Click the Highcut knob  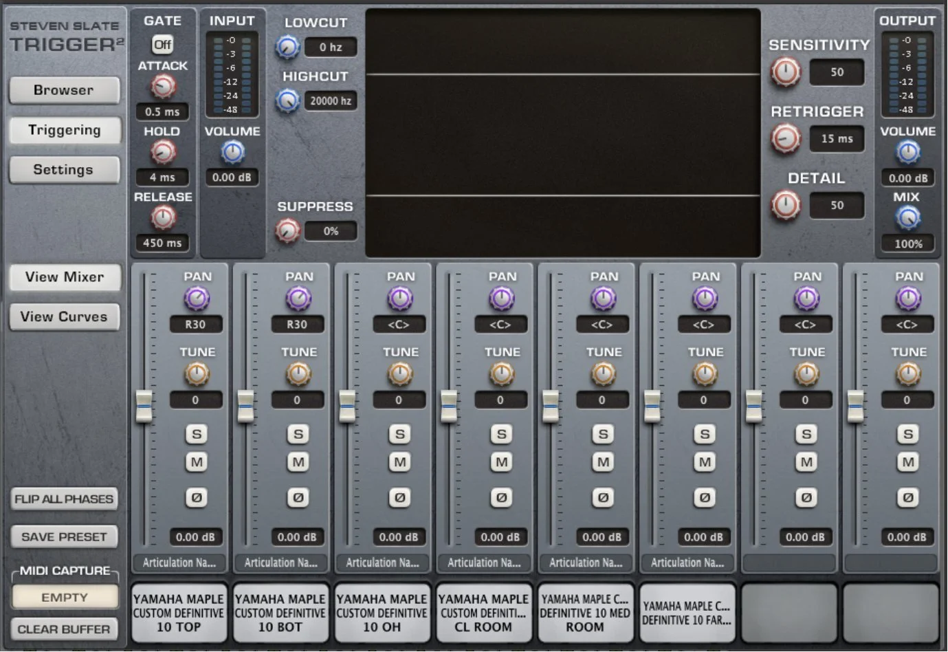pos(287,101)
